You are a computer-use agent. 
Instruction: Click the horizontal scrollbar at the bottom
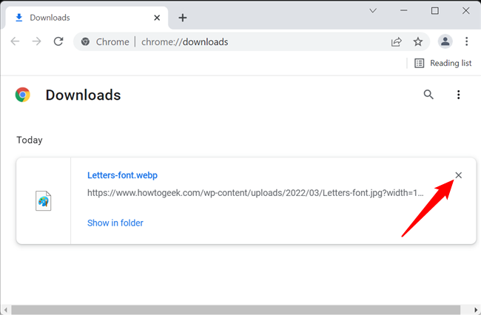(237, 310)
